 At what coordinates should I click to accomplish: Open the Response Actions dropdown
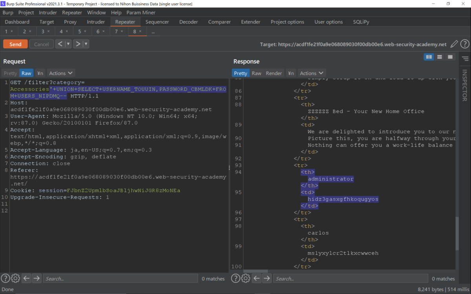(312, 73)
